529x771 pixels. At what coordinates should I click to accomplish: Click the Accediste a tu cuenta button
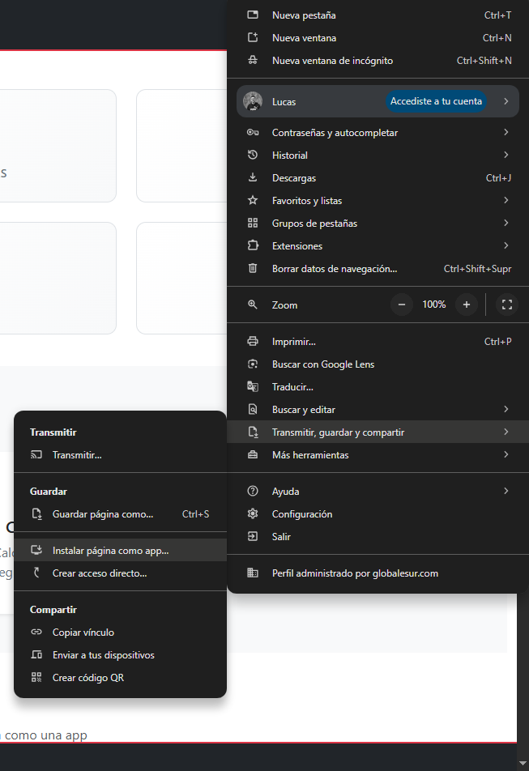[436, 101]
